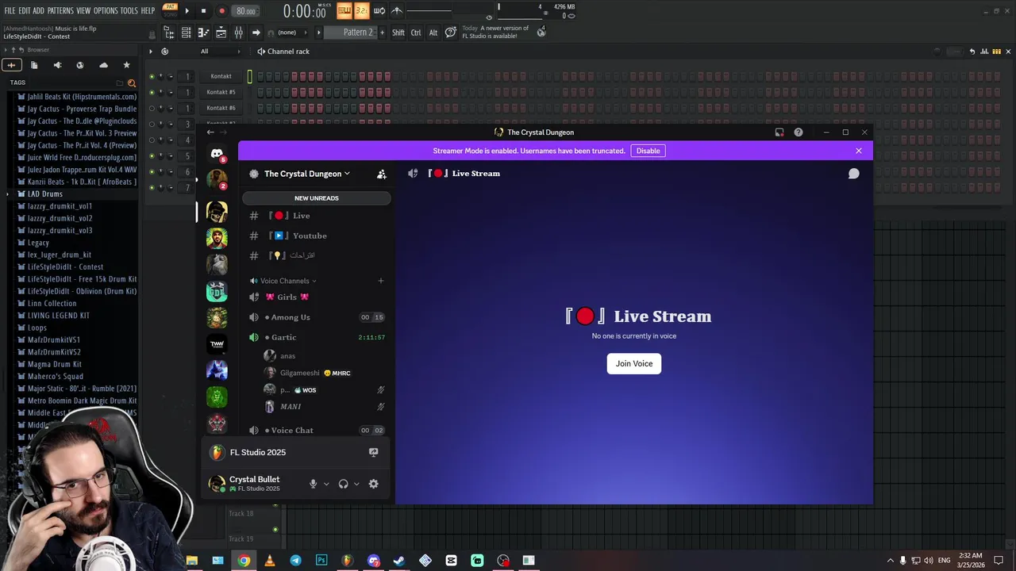Open Telegram from the taskbar
The height and width of the screenshot is (571, 1016).
click(295, 561)
